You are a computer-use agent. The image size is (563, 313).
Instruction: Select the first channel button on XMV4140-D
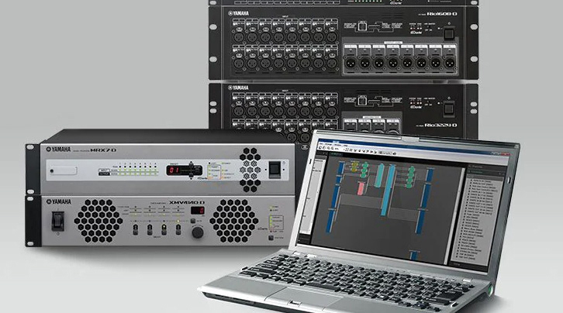(x=136, y=229)
